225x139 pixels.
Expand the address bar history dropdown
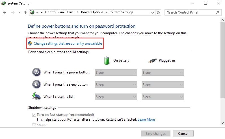pos(152,12)
